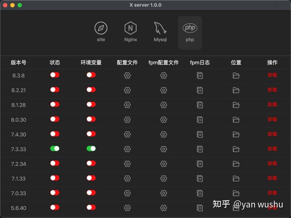The image size is (291, 218).
Task: Click the 状态 column header
Action: click(x=55, y=62)
